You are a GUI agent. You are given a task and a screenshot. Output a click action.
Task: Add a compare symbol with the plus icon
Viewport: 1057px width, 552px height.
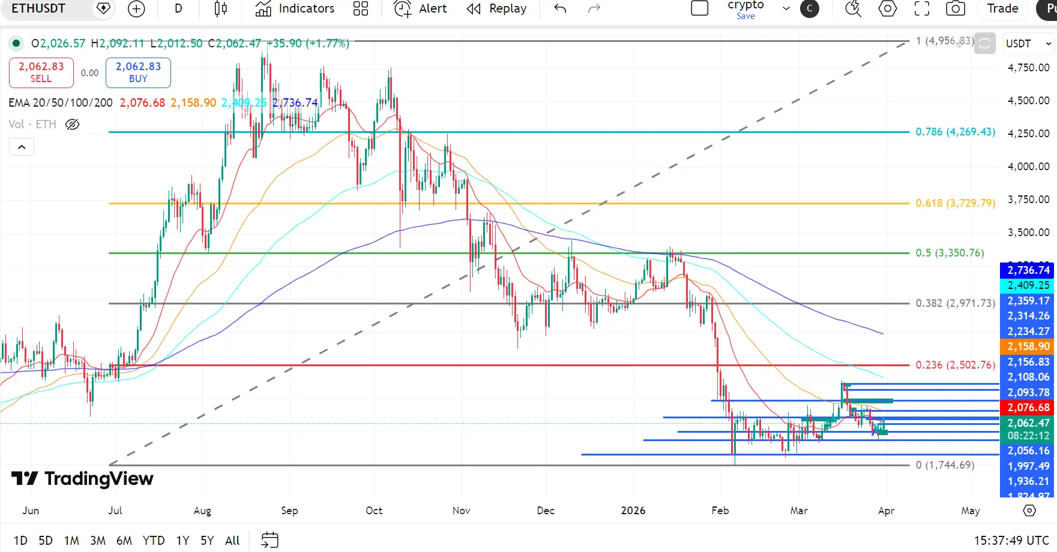[x=137, y=9]
